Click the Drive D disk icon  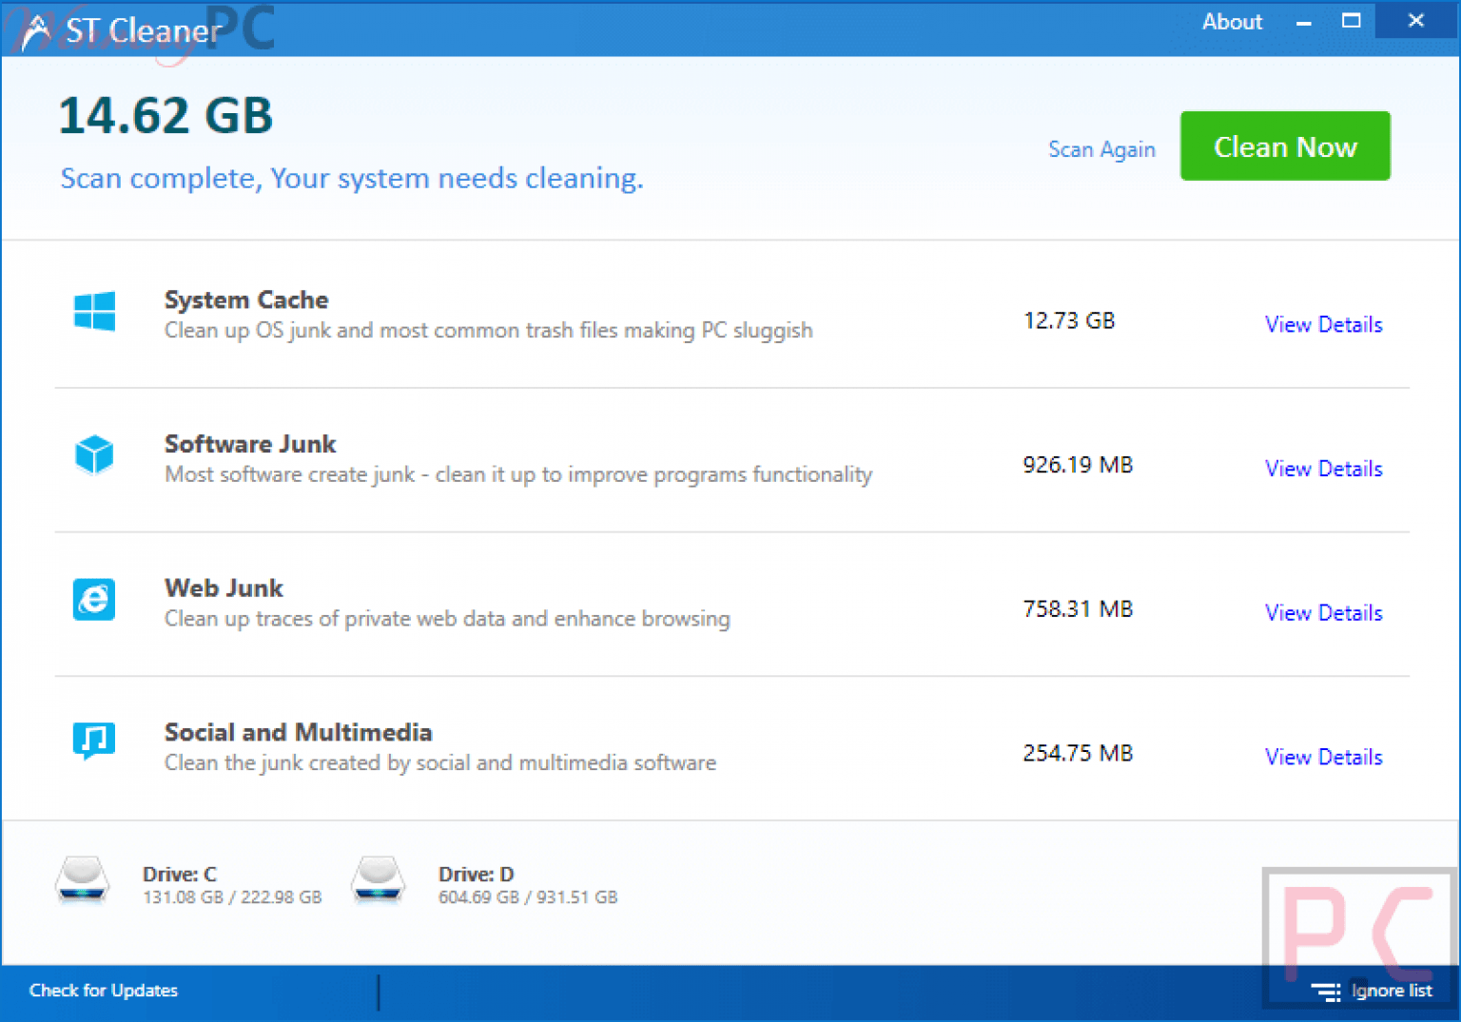click(x=378, y=880)
